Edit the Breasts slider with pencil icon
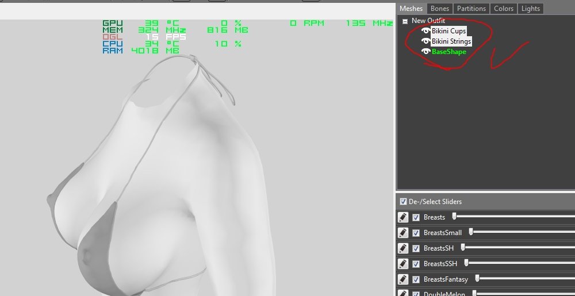Screen dimensions: 575x296 tap(402, 217)
